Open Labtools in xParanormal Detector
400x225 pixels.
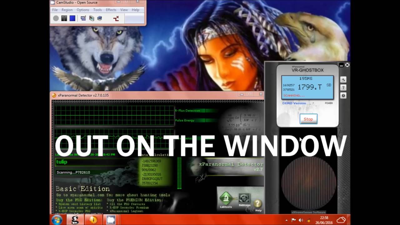click(226, 200)
